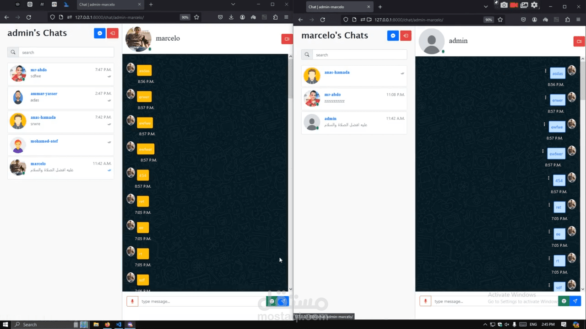
Task: Open anas-hamada conversation in admin's Chats
Action: point(61,121)
